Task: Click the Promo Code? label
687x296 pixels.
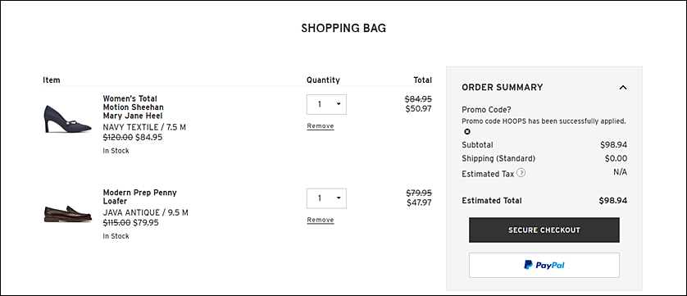Action: click(486, 110)
